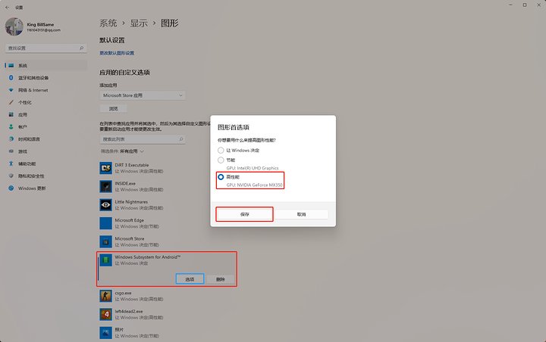The height and width of the screenshot is (342, 546).
Task: Open Windows 更新 via the sync icon
Action: pos(11,188)
